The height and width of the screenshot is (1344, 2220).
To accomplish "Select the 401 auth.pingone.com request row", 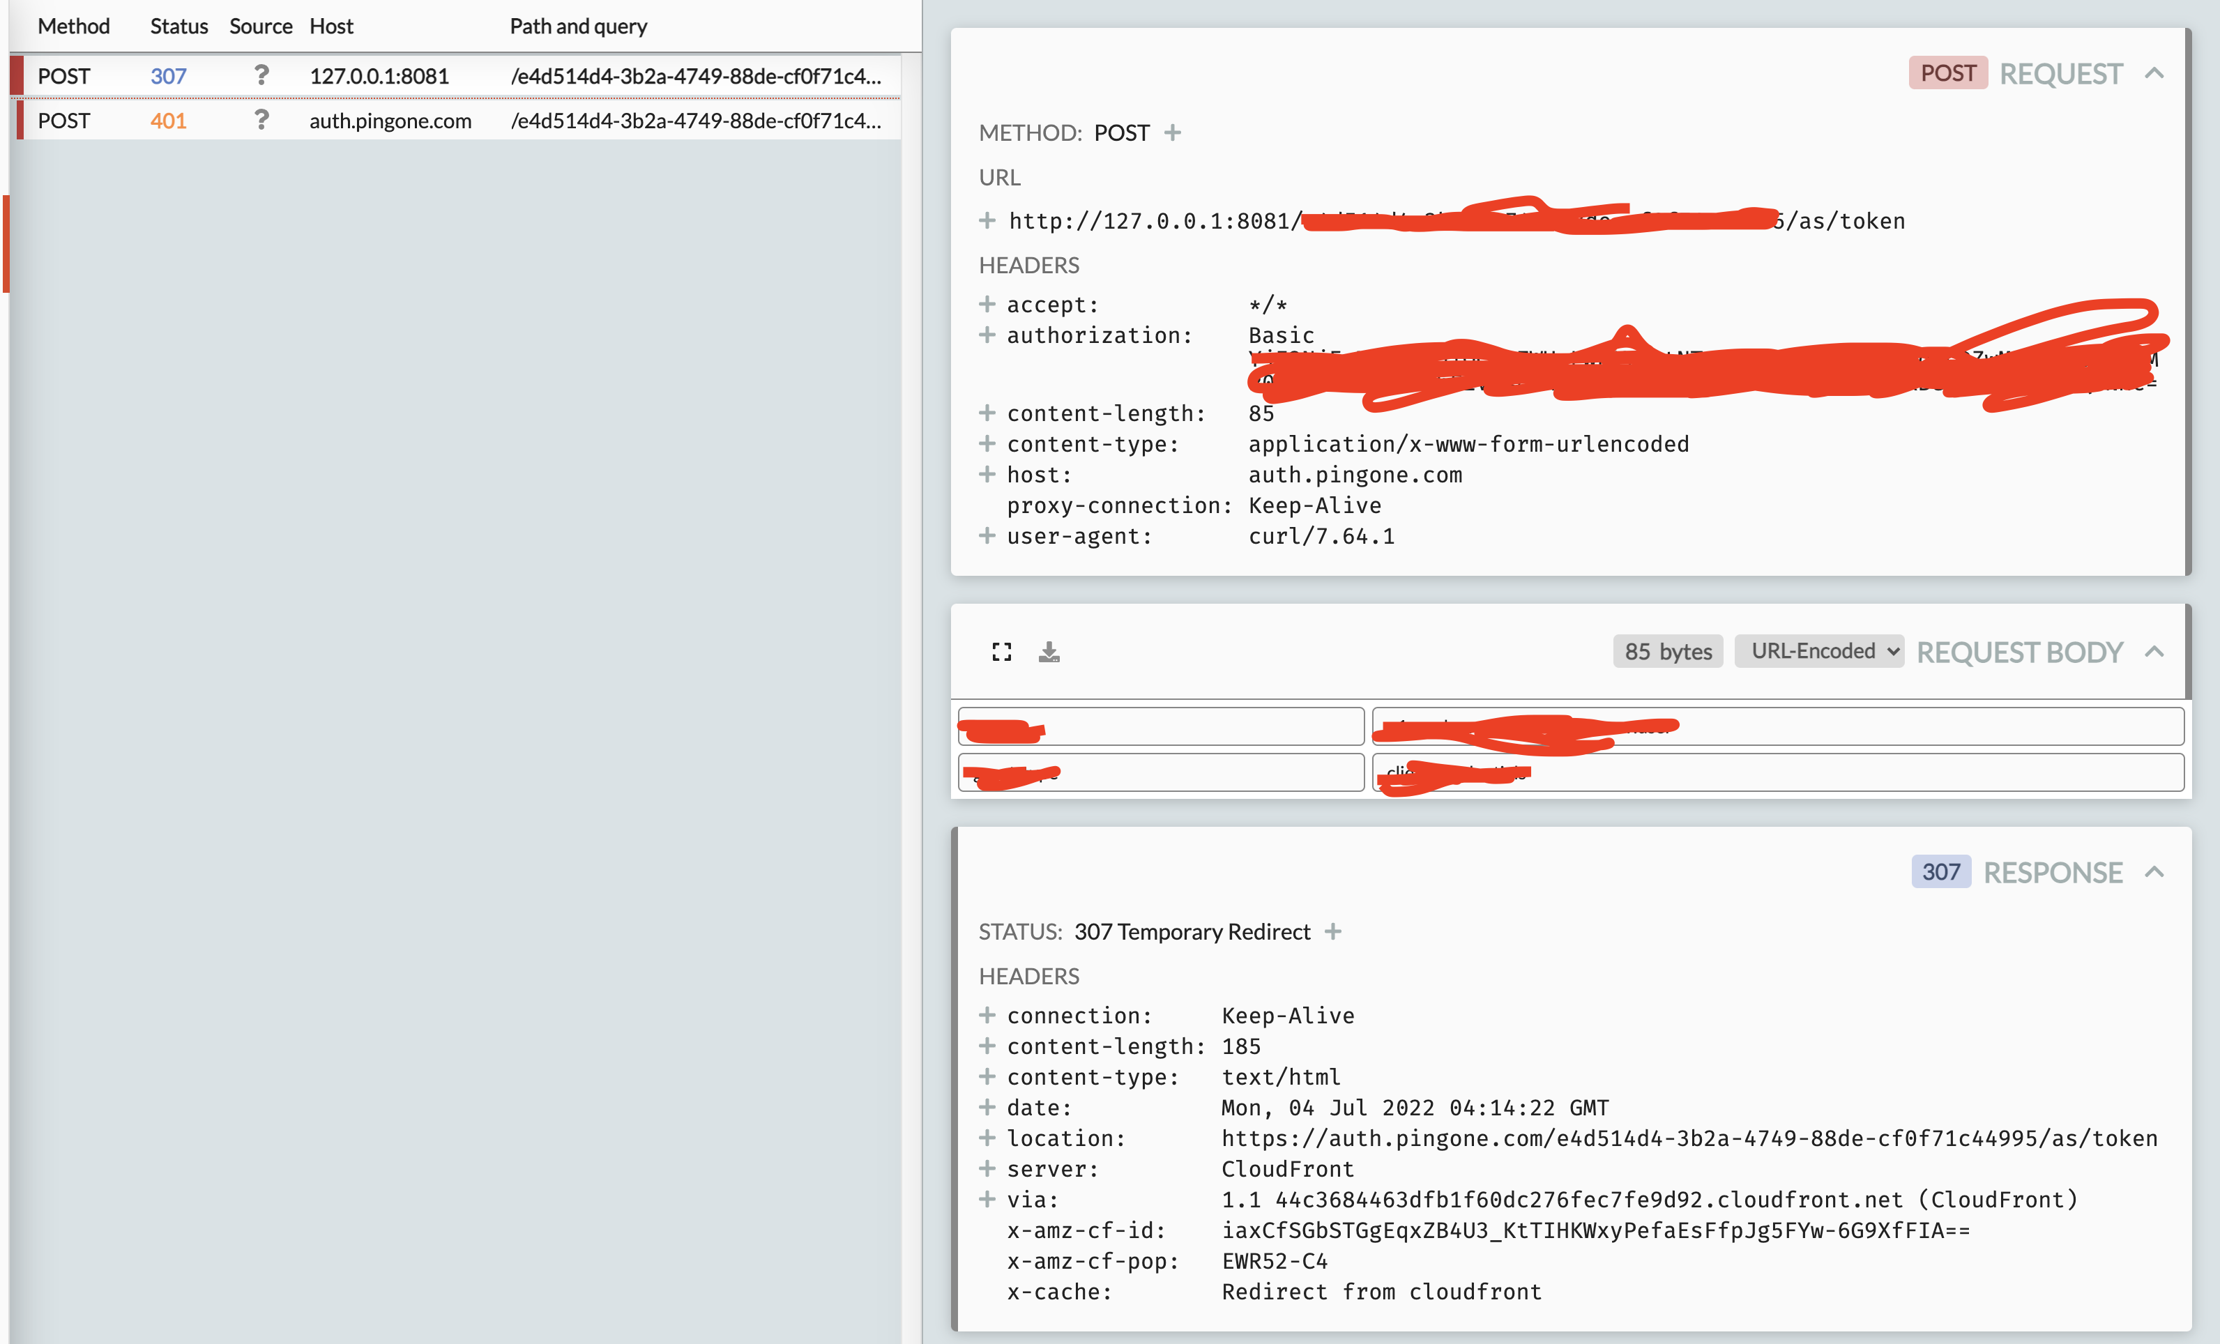I will pyautogui.click(x=450, y=120).
